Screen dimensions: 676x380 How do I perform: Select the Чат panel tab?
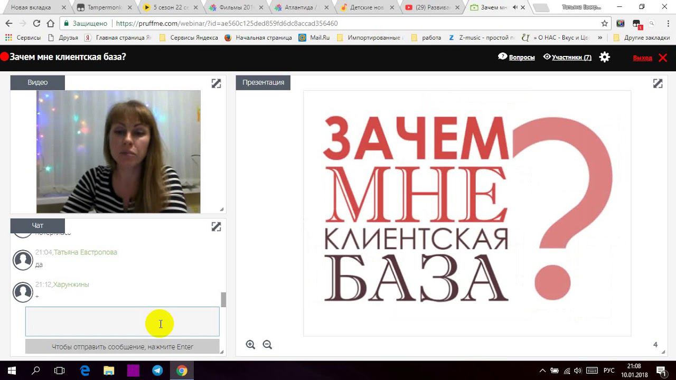[x=37, y=225]
